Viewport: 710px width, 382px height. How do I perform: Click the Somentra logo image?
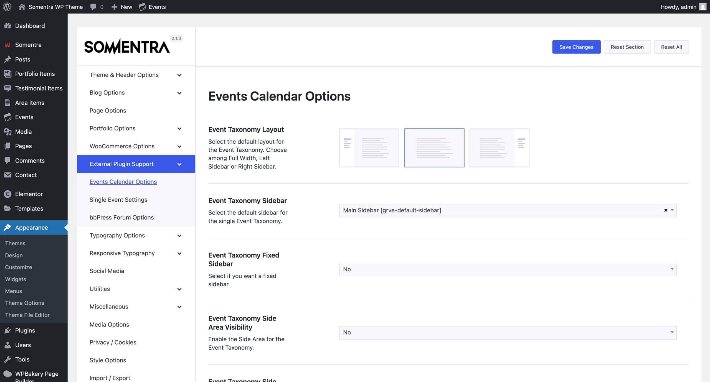[x=127, y=46]
